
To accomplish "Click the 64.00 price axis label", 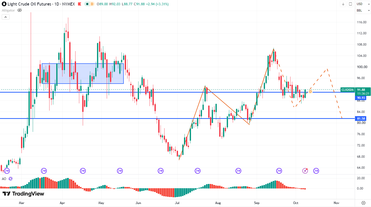I will pos(361,168).
